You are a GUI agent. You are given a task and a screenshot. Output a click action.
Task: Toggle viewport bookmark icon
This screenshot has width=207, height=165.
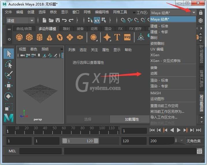pos(39,55)
